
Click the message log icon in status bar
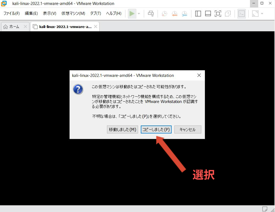click(265, 209)
